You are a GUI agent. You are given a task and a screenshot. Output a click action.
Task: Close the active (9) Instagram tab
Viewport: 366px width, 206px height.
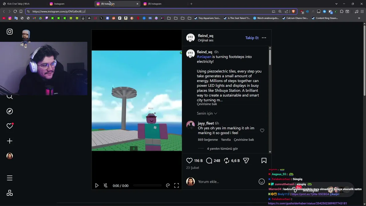click(x=137, y=4)
